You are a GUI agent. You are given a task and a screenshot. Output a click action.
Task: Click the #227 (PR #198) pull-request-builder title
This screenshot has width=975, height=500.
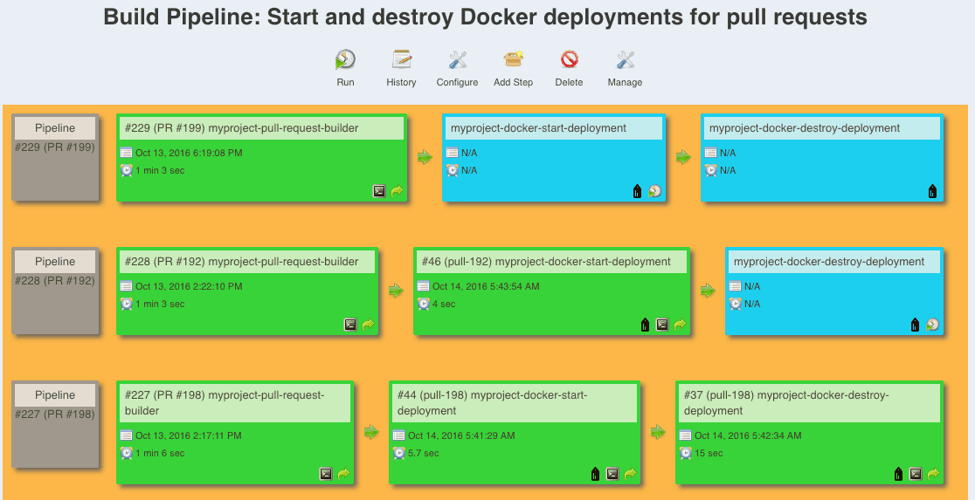(x=225, y=402)
